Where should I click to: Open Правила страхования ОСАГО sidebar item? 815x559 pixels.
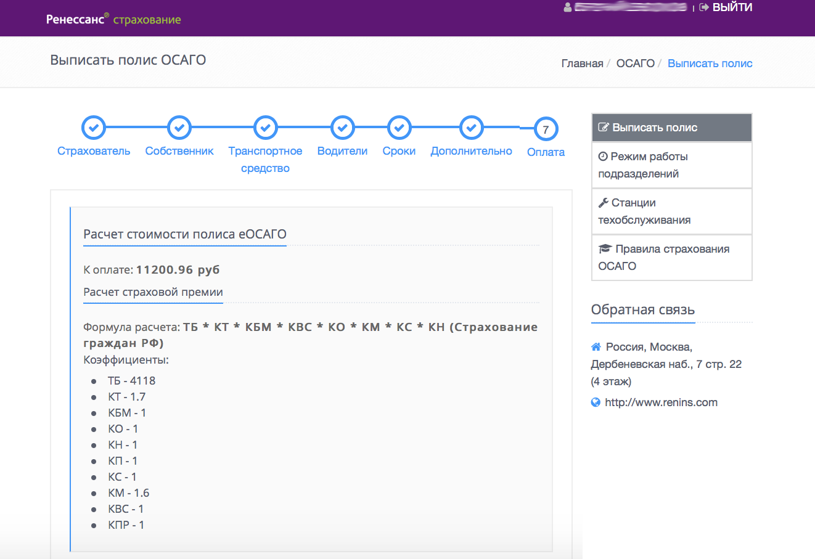point(671,258)
